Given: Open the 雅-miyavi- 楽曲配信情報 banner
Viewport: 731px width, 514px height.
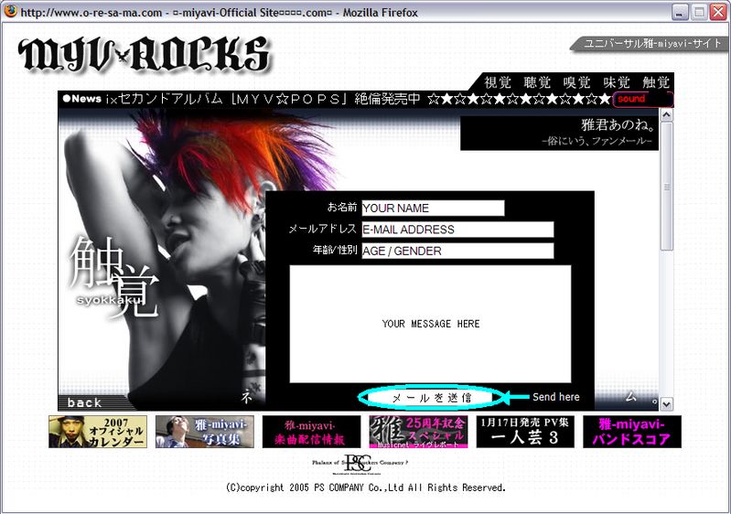Looking at the screenshot, I should tap(311, 432).
